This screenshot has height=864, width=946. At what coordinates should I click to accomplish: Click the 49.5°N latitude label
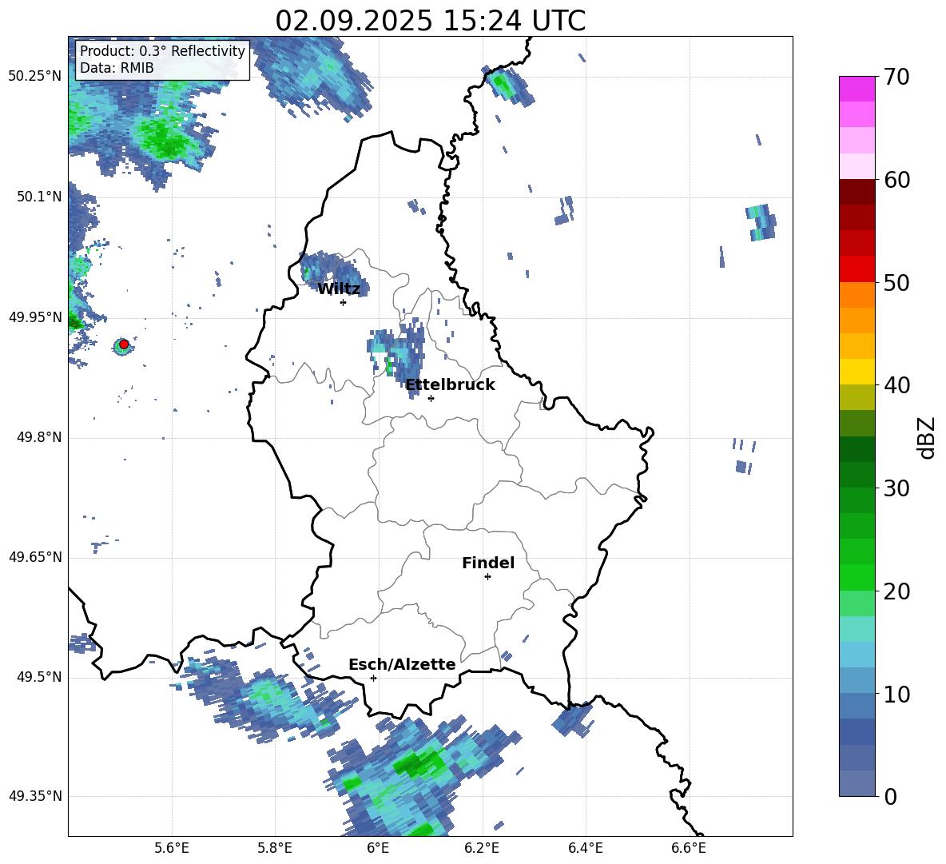click(x=39, y=677)
